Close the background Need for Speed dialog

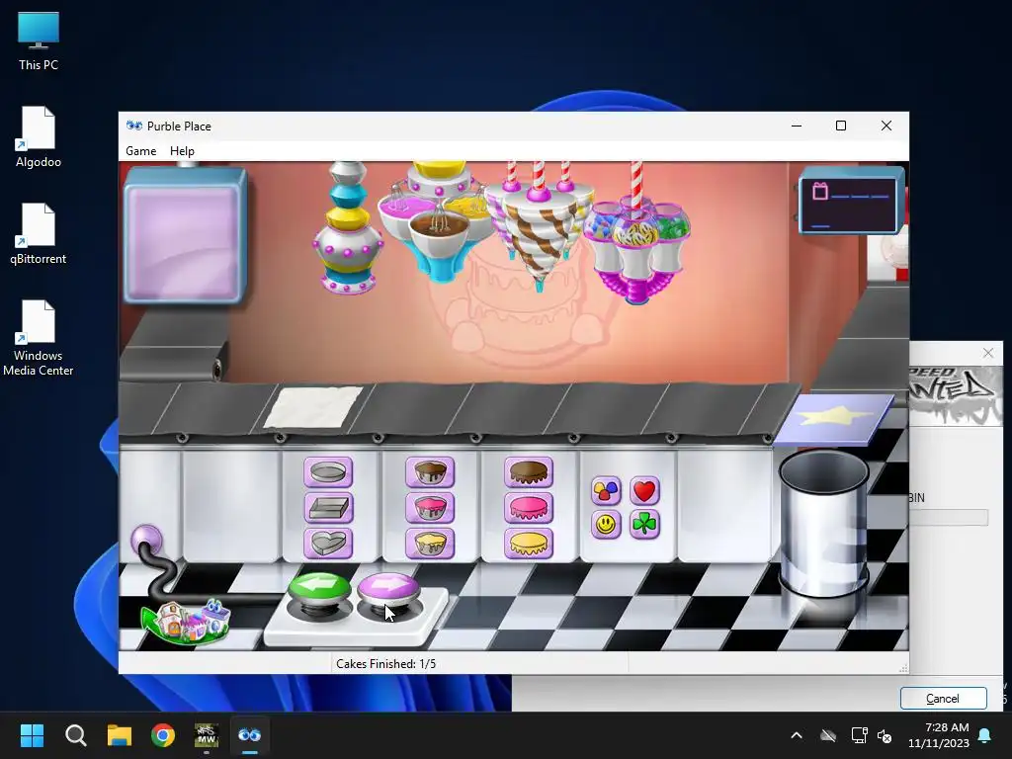click(988, 353)
